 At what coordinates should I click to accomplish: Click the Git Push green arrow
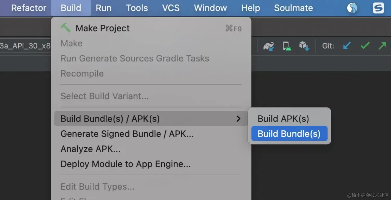click(x=382, y=46)
